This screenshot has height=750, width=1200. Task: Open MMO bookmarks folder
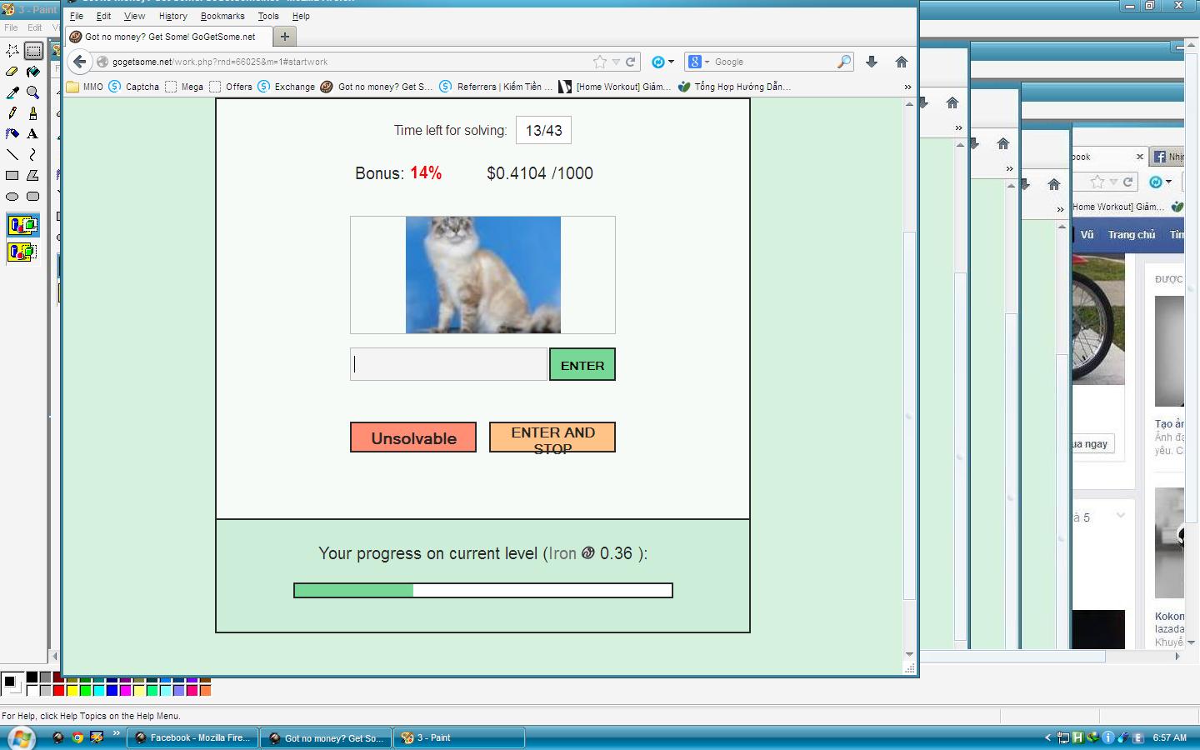(x=85, y=87)
